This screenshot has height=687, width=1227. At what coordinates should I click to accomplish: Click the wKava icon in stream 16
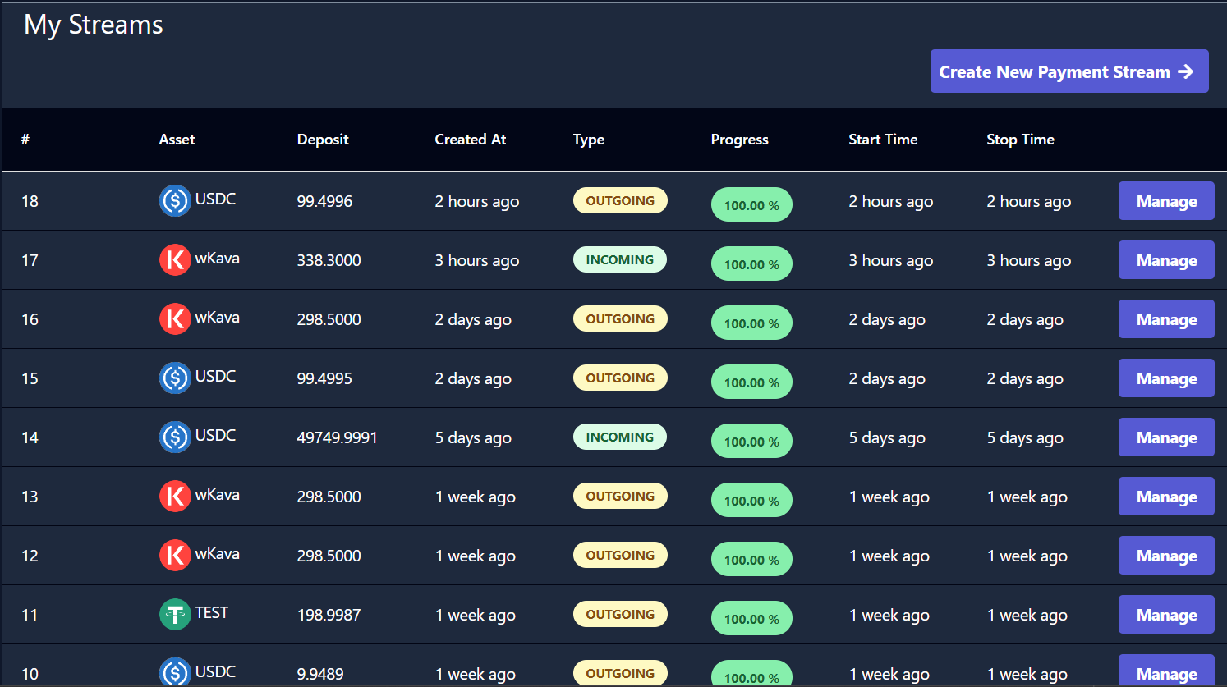pos(174,318)
